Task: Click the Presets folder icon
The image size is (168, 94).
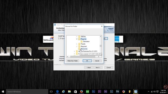Action: click(x=79, y=44)
